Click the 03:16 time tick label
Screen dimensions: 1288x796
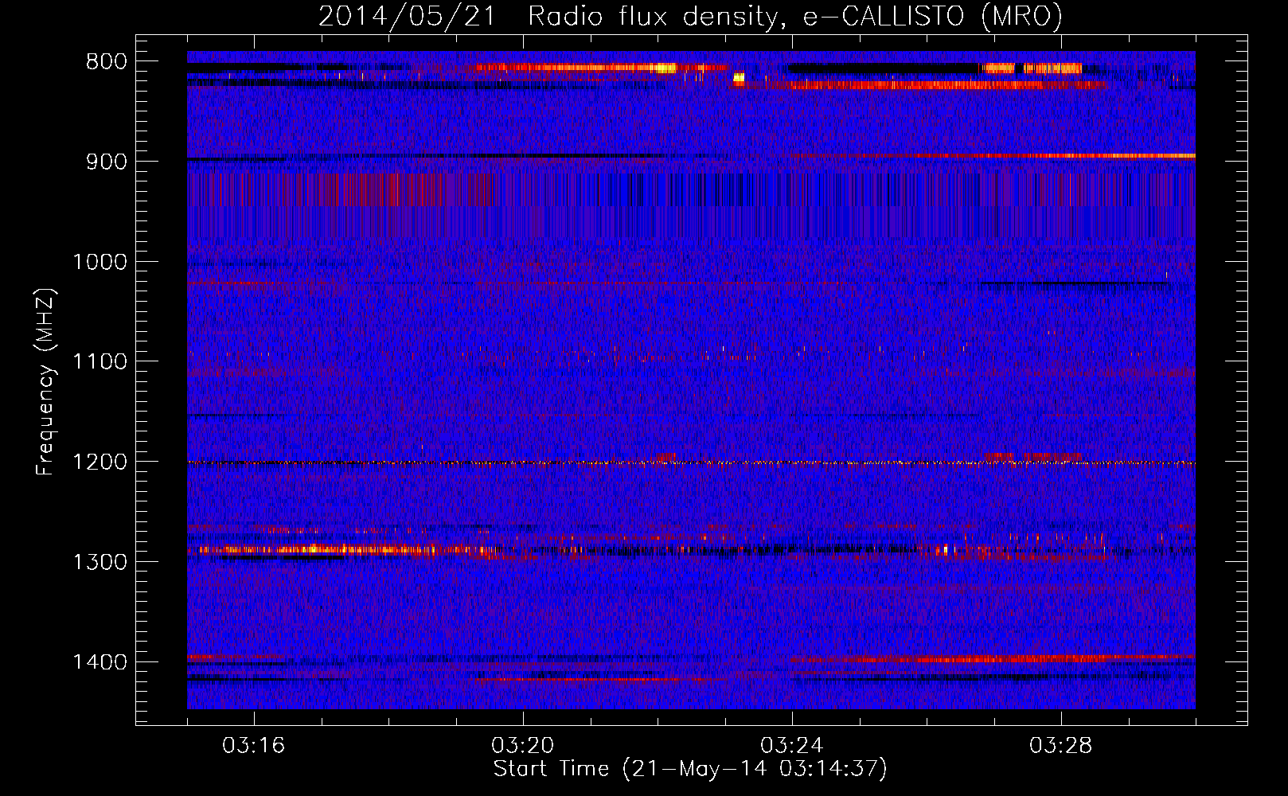(254, 746)
